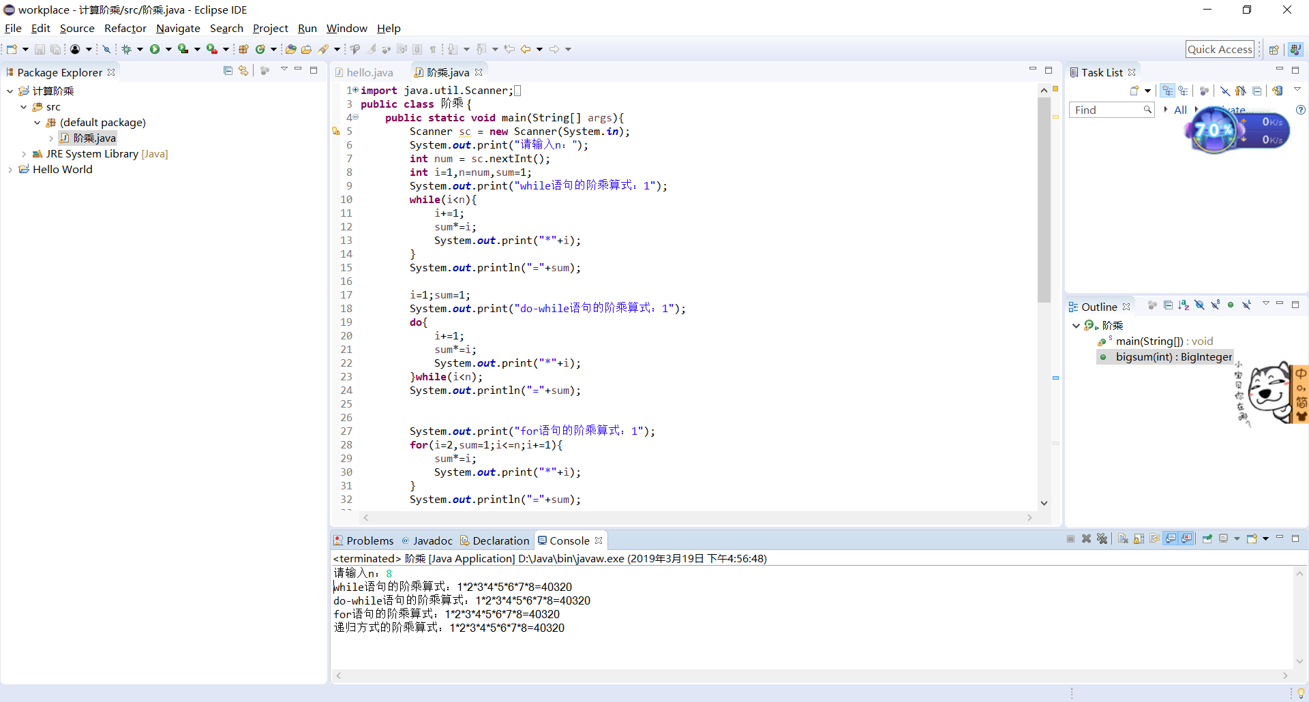
Task: Open Package Explorer view menu
Action: [284, 70]
